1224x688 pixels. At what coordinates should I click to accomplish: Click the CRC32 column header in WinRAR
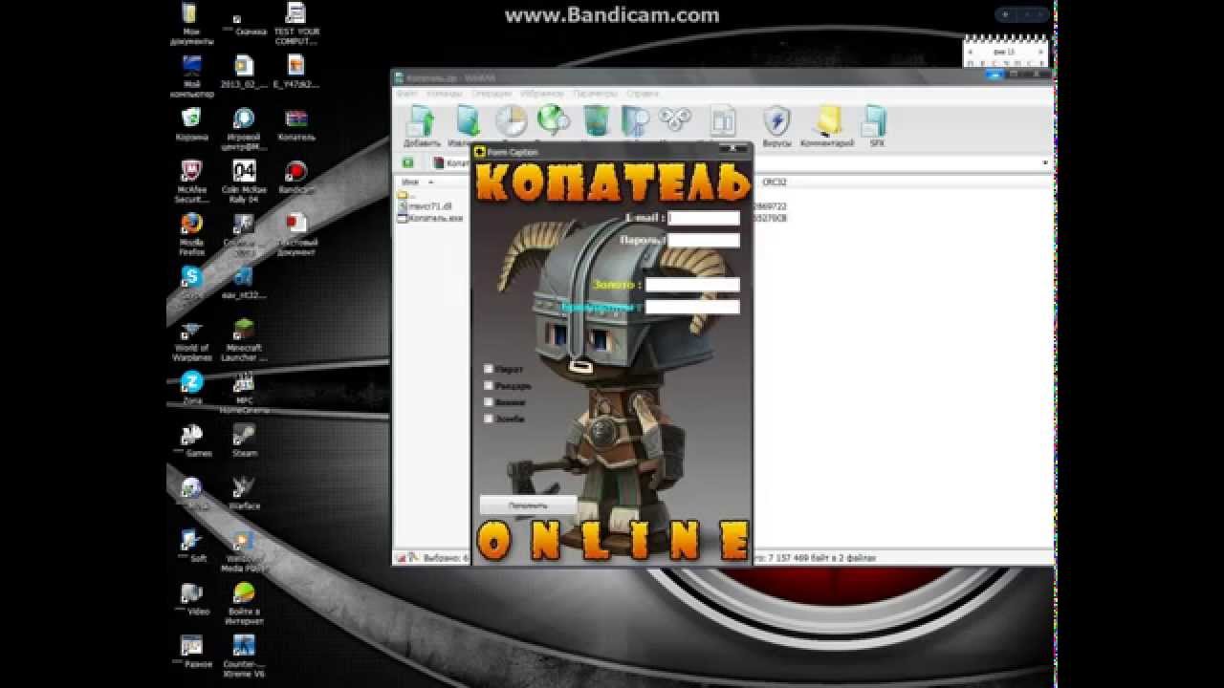coord(774,182)
